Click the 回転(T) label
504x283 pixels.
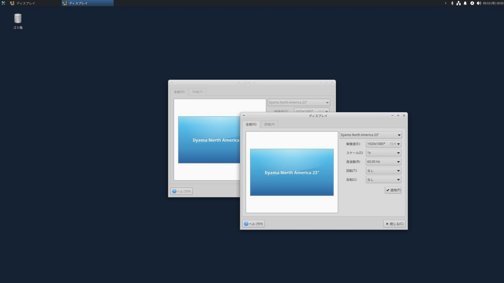pyautogui.click(x=352, y=171)
